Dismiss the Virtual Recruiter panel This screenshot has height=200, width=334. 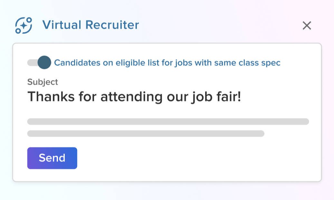tap(307, 26)
